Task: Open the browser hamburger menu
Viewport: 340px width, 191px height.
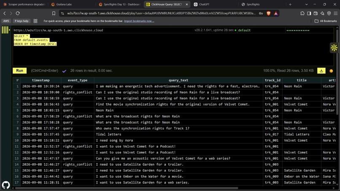Action: click(x=335, y=13)
